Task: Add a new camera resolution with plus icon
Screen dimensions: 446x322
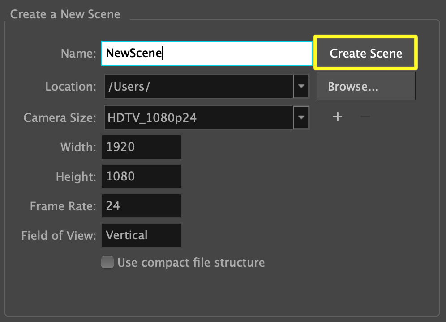Action: click(x=338, y=117)
